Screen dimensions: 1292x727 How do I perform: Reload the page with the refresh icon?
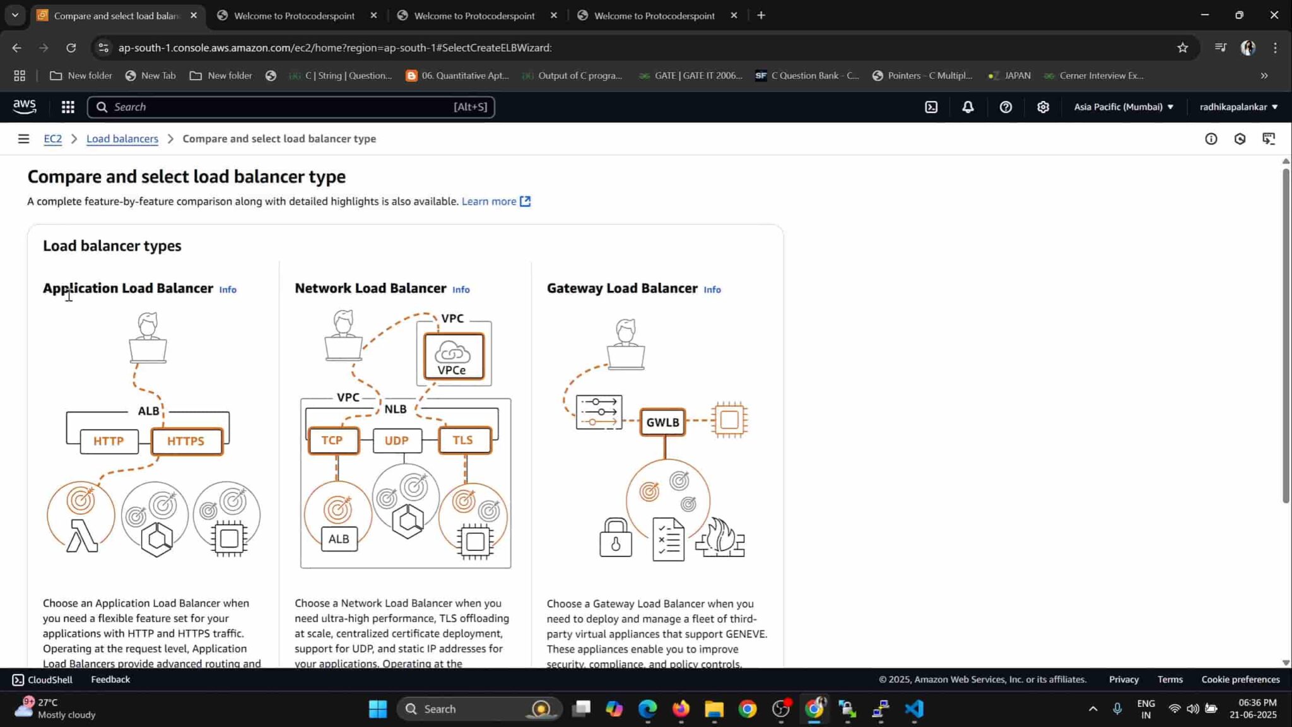tap(71, 47)
